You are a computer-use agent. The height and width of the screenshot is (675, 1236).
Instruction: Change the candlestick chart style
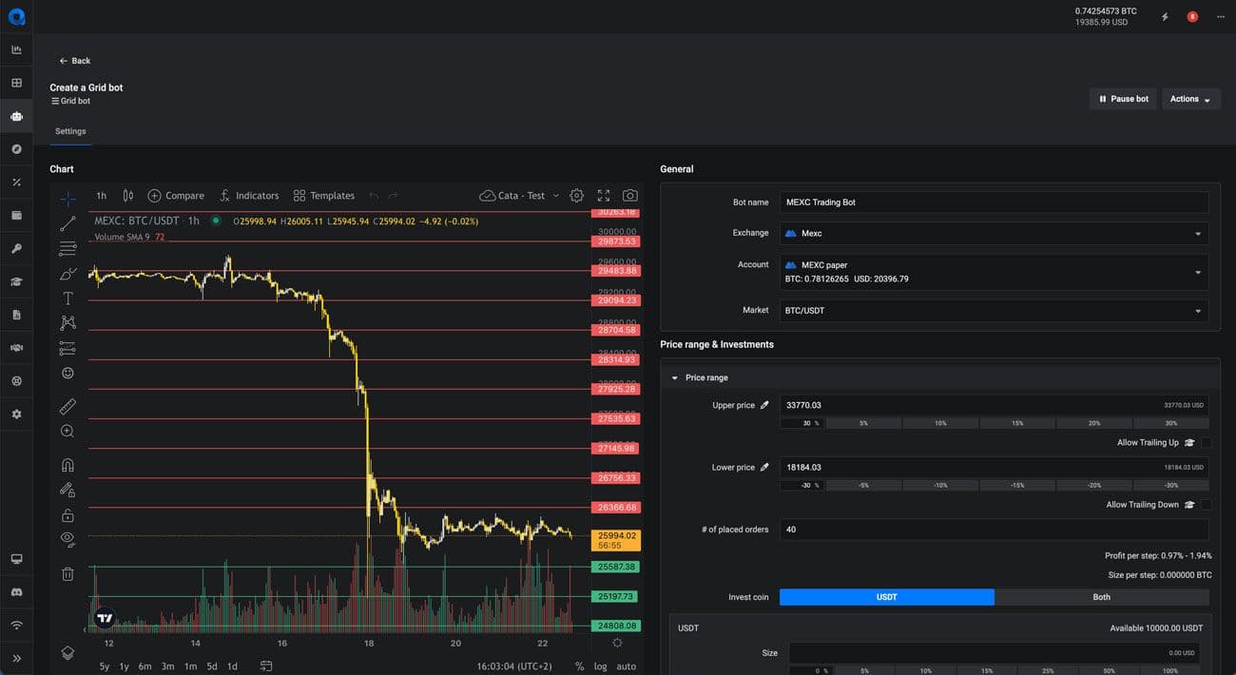click(128, 196)
